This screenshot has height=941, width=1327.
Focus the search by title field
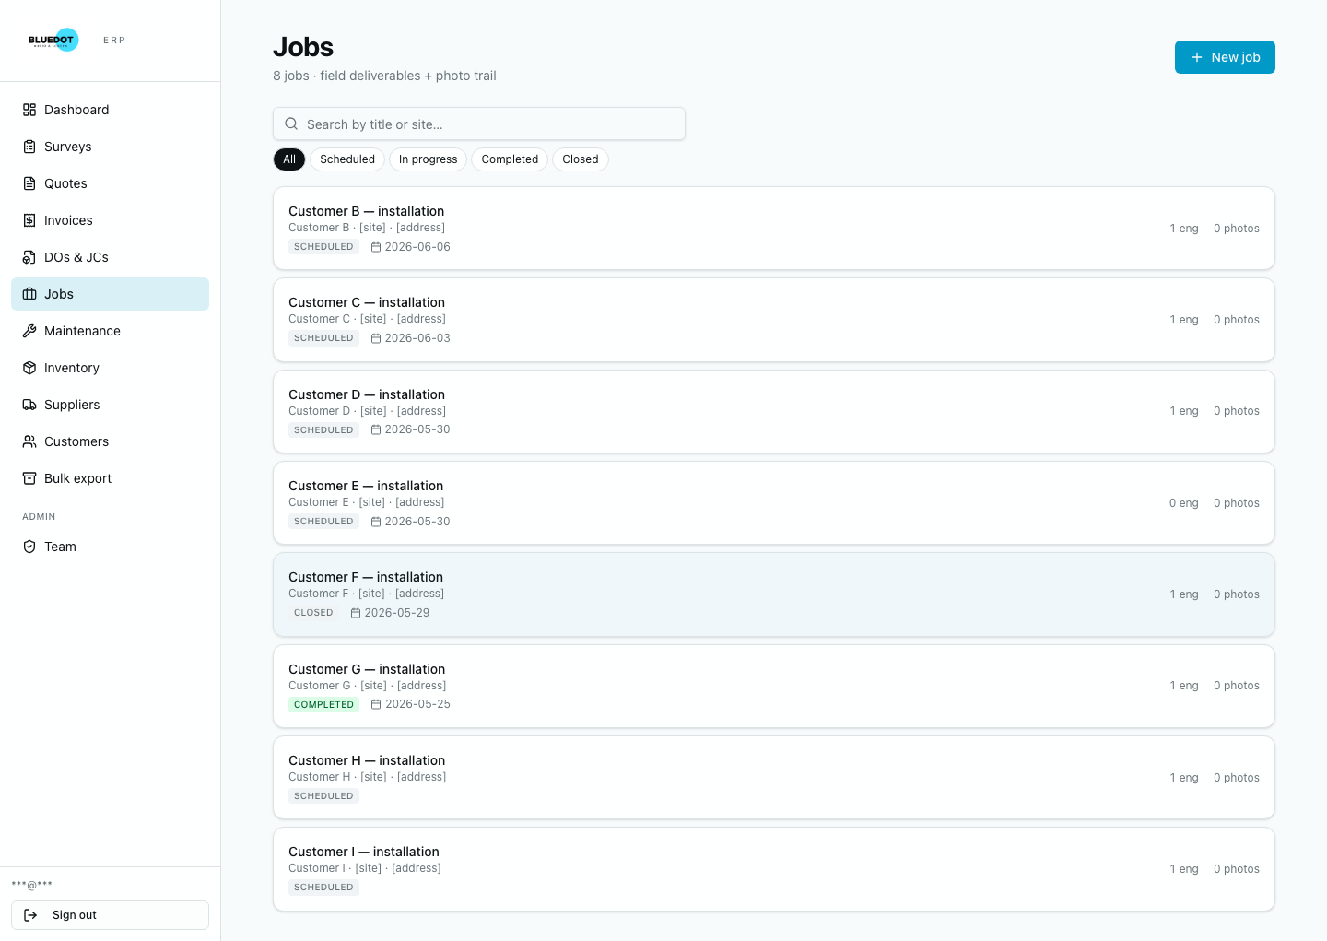tap(479, 124)
